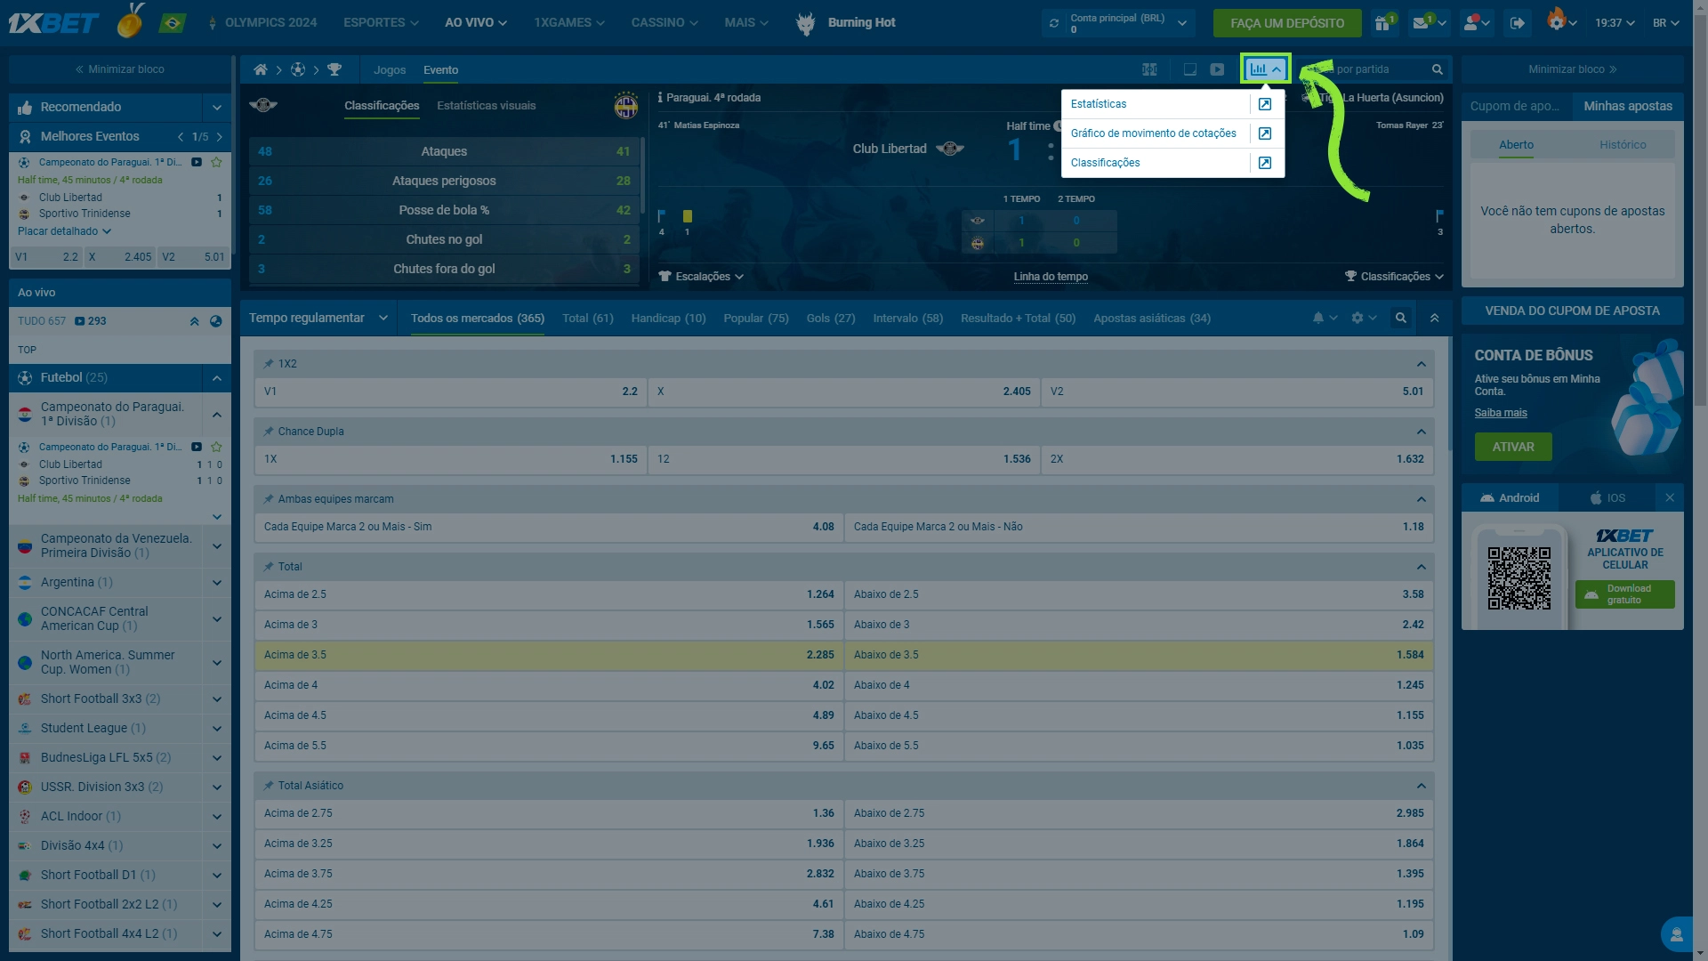Open the pitch view icon
Screen dimensions: 1708x961
coord(1149,69)
